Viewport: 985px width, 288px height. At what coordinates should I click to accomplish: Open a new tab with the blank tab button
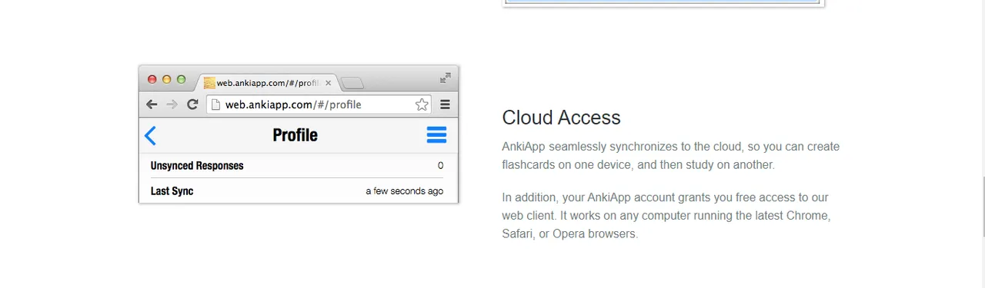(x=352, y=83)
